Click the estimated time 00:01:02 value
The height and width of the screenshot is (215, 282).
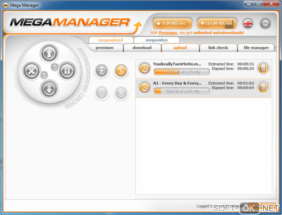[246, 83]
